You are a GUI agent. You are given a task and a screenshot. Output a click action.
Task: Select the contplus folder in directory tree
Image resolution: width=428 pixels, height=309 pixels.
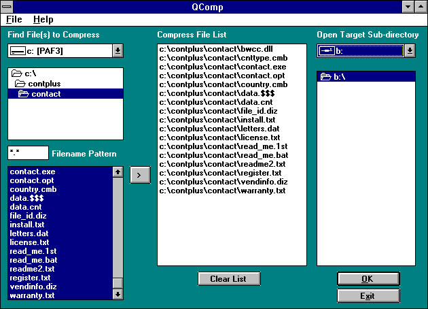click(x=43, y=84)
